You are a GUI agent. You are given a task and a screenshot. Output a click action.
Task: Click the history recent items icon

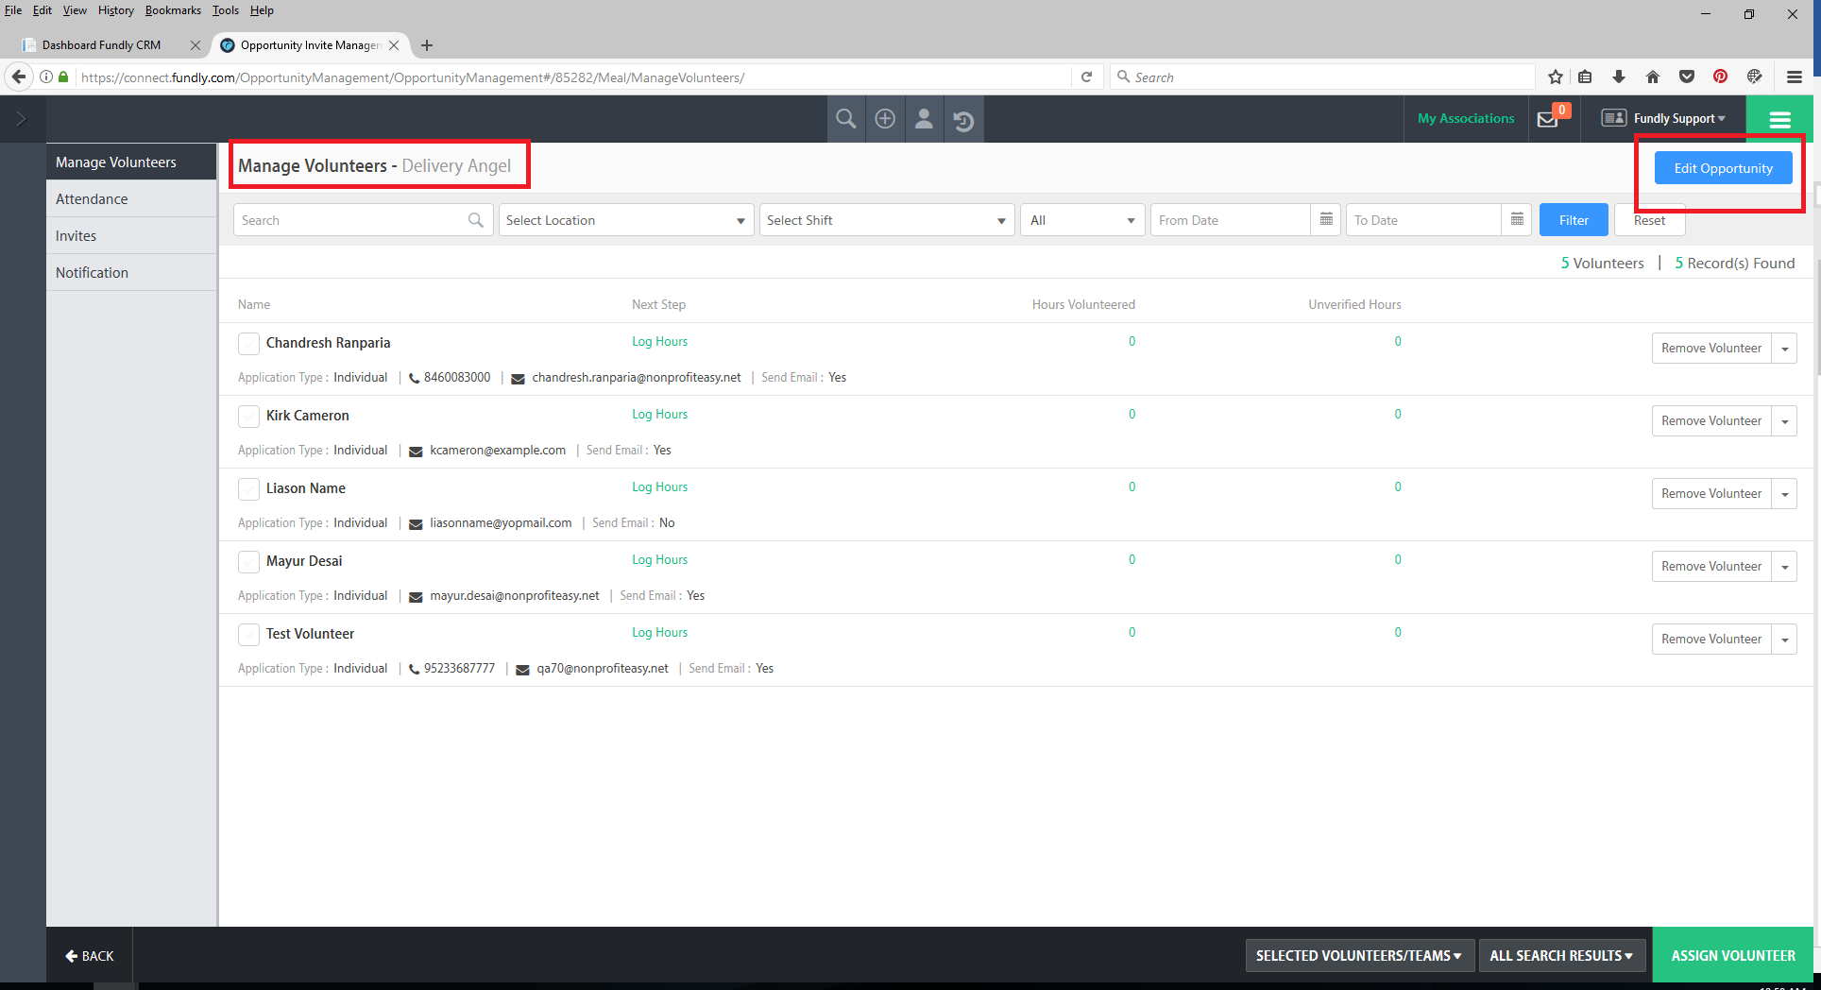coord(963,120)
